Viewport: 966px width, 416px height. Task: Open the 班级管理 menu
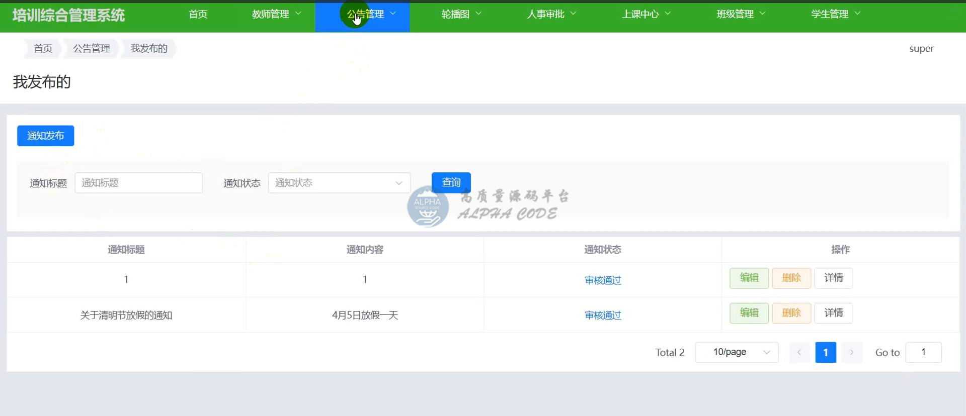click(740, 14)
